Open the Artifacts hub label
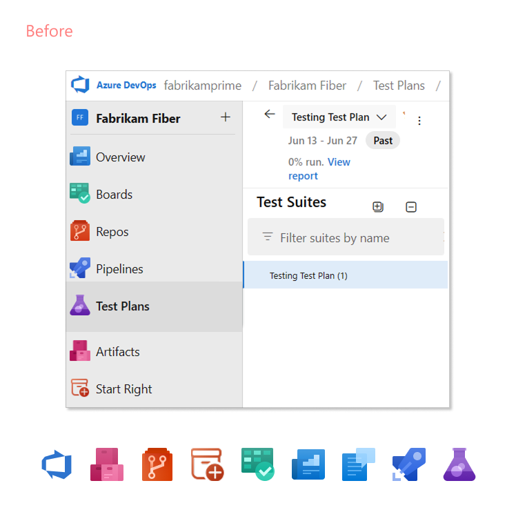516x521 pixels. (118, 351)
